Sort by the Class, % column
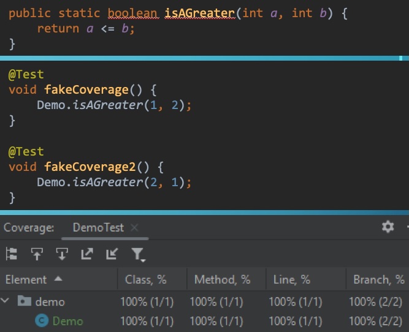409x332 pixels. point(146,279)
